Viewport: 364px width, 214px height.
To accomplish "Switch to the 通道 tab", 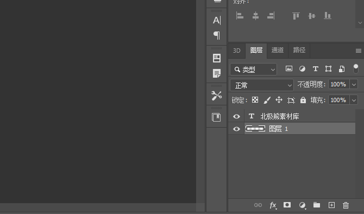I will (x=278, y=50).
